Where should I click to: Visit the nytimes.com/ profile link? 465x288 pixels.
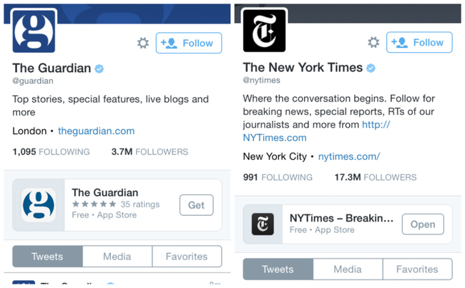point(349,157)
